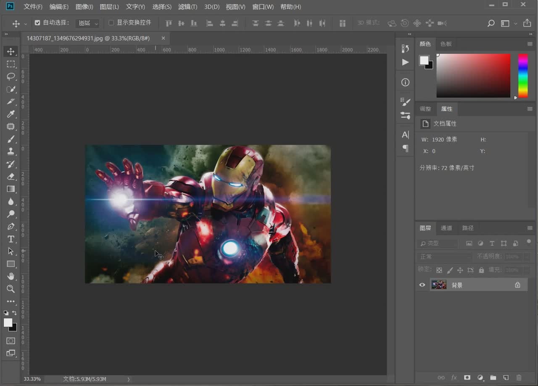Select the Path Selection tool
This screenshot has width=538, height=386.
11,251
